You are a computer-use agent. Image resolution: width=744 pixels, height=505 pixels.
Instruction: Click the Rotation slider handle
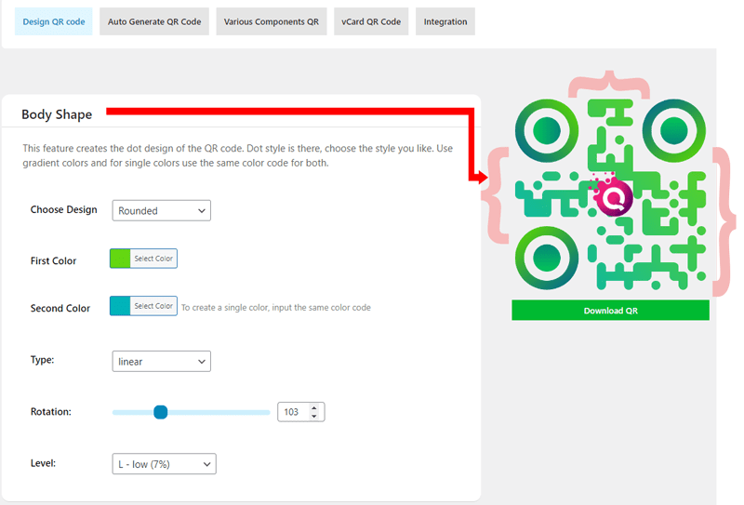click(x=160, y=412)
